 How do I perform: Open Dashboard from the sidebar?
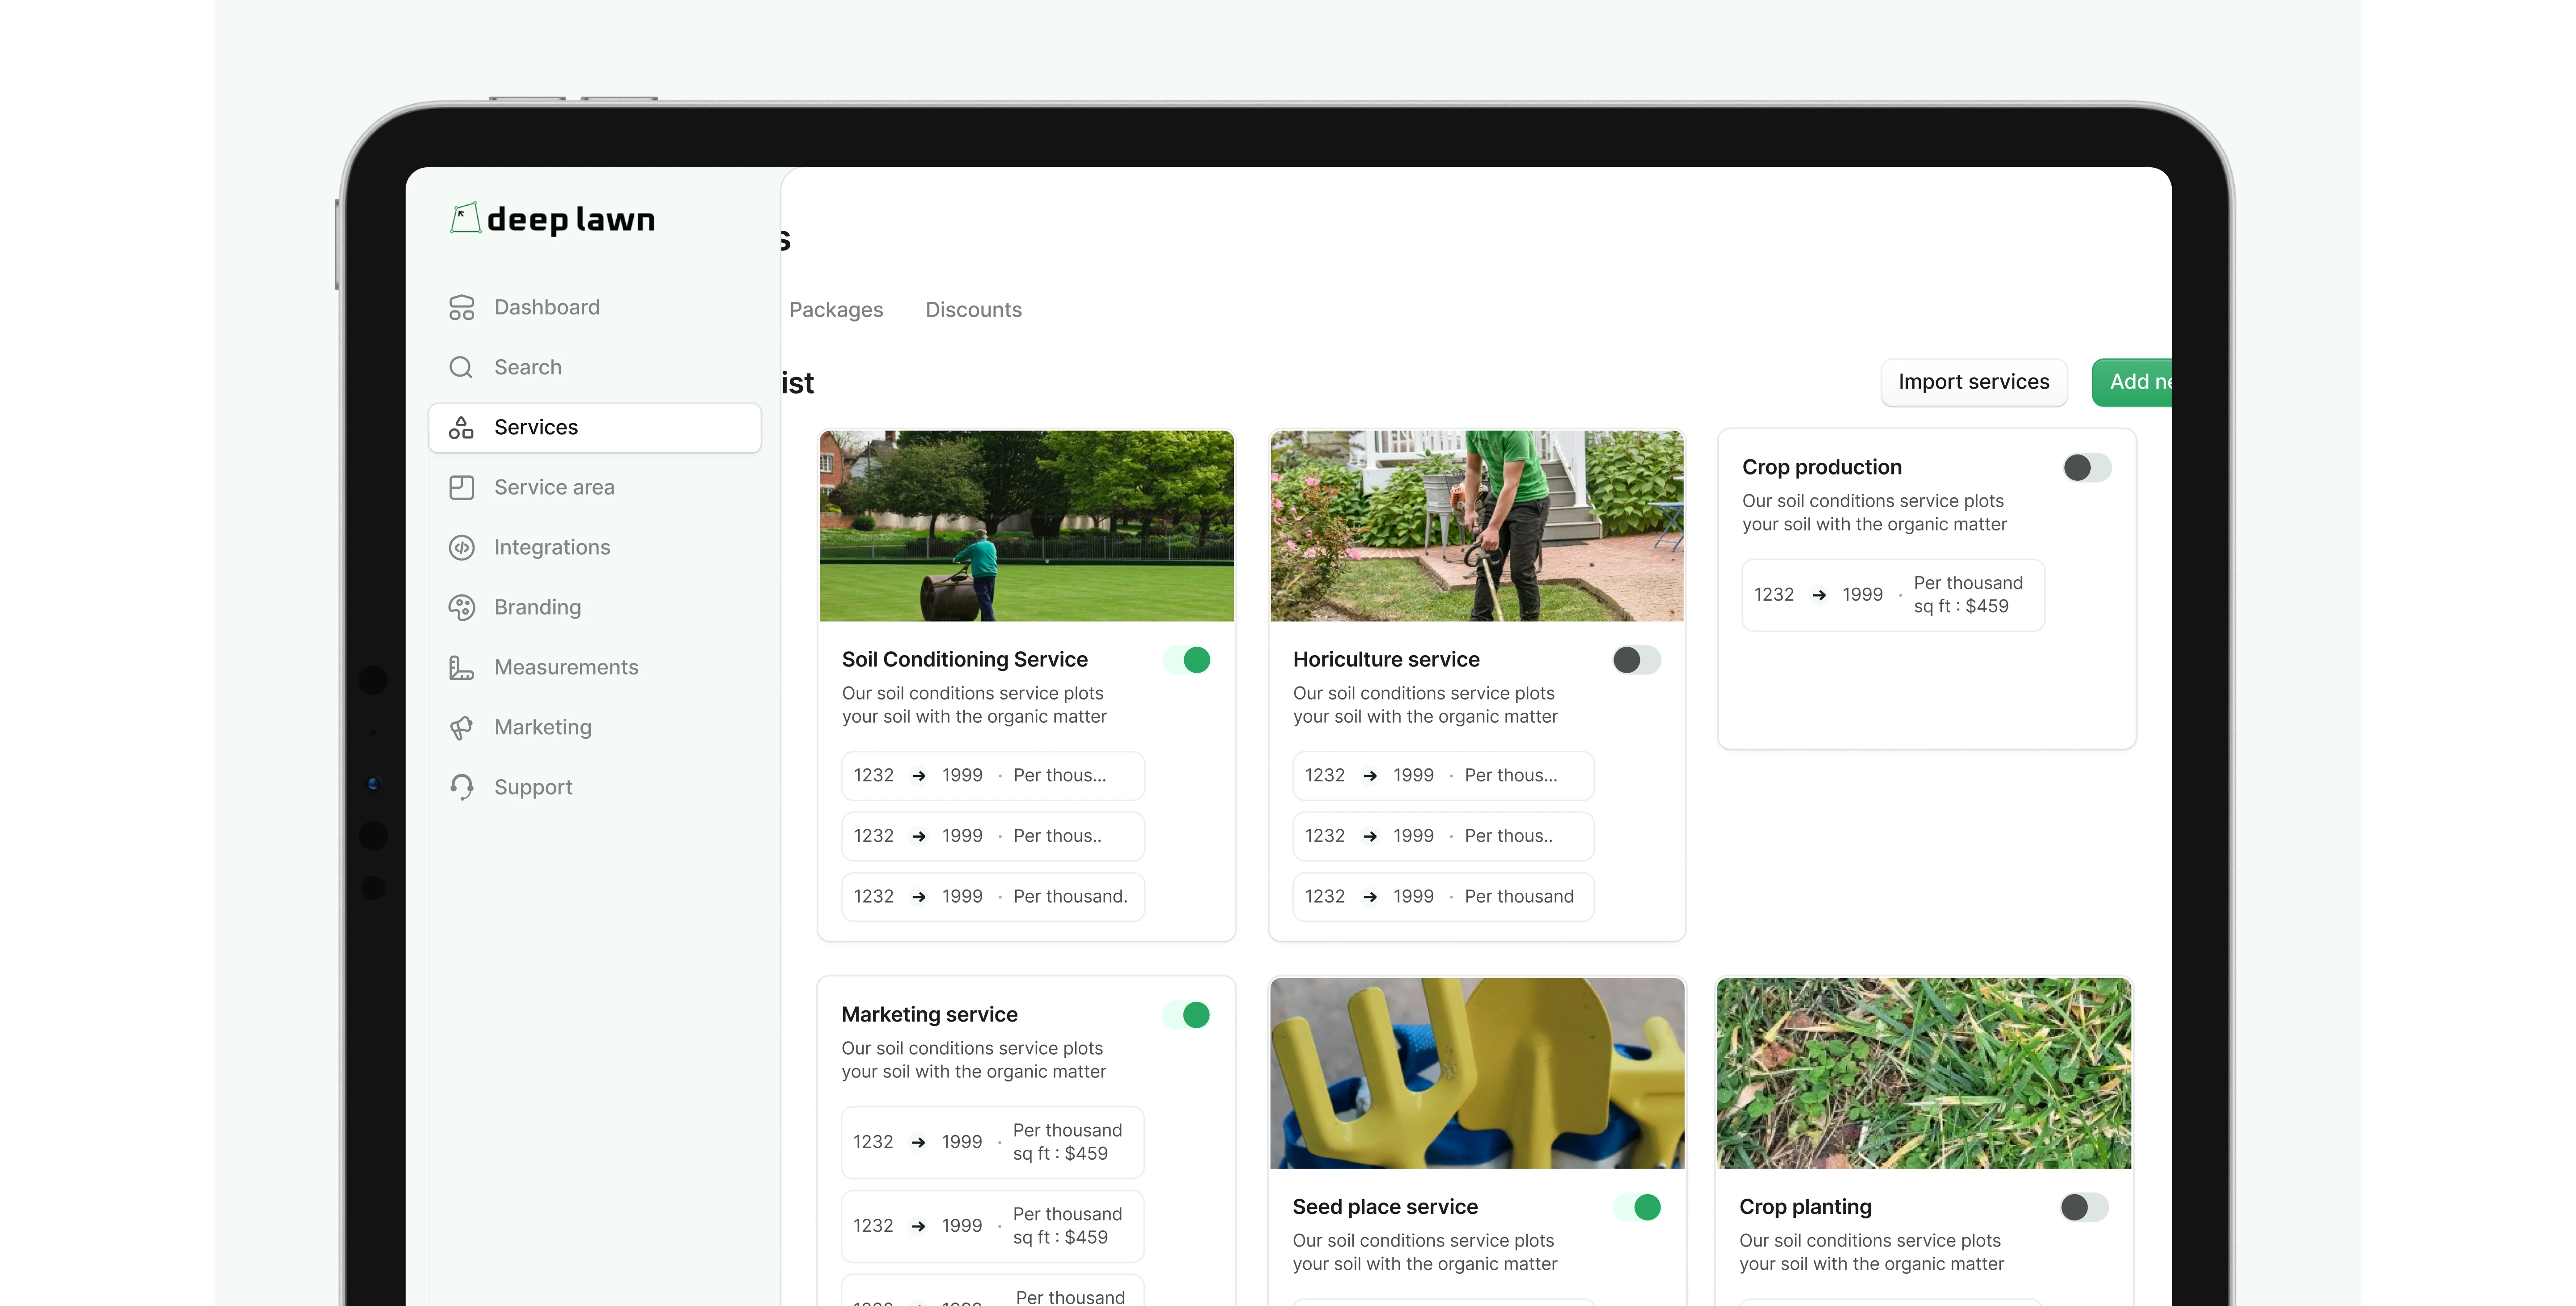(595, 307)
